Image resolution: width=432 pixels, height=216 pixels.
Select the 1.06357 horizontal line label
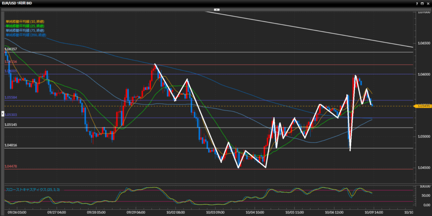pyautogui.click(x=11, y=49)
